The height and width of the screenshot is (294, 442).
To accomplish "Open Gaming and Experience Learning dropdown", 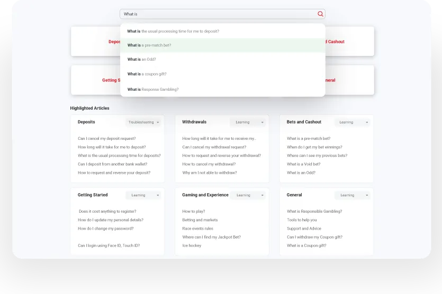I will tap(248, 195).
